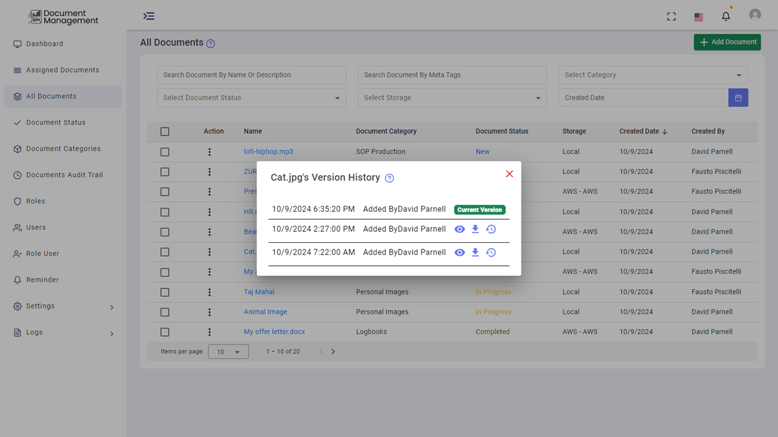The width and height of the screenshot is (778, 437).
Task: Expand the Settings menu in sidebar
Action: (x=63, y=306)
